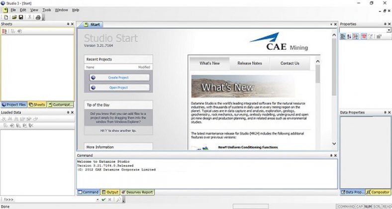
Task: Switch to the Output tab
Action: point(110,192)
